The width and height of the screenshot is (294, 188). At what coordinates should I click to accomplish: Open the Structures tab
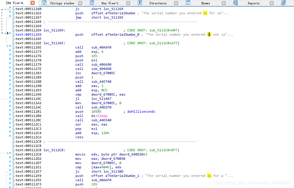click(x=158, y=3)
